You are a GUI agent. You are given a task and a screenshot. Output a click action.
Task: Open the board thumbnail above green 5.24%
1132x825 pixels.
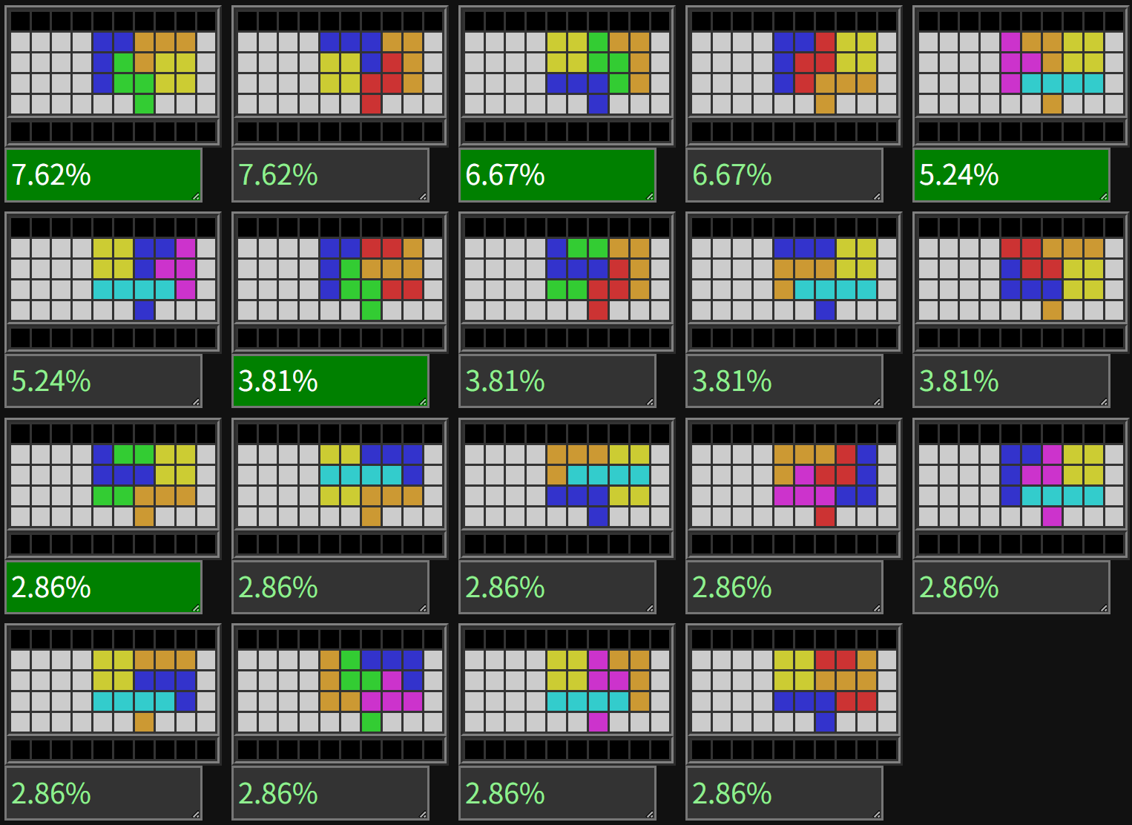1021,76
